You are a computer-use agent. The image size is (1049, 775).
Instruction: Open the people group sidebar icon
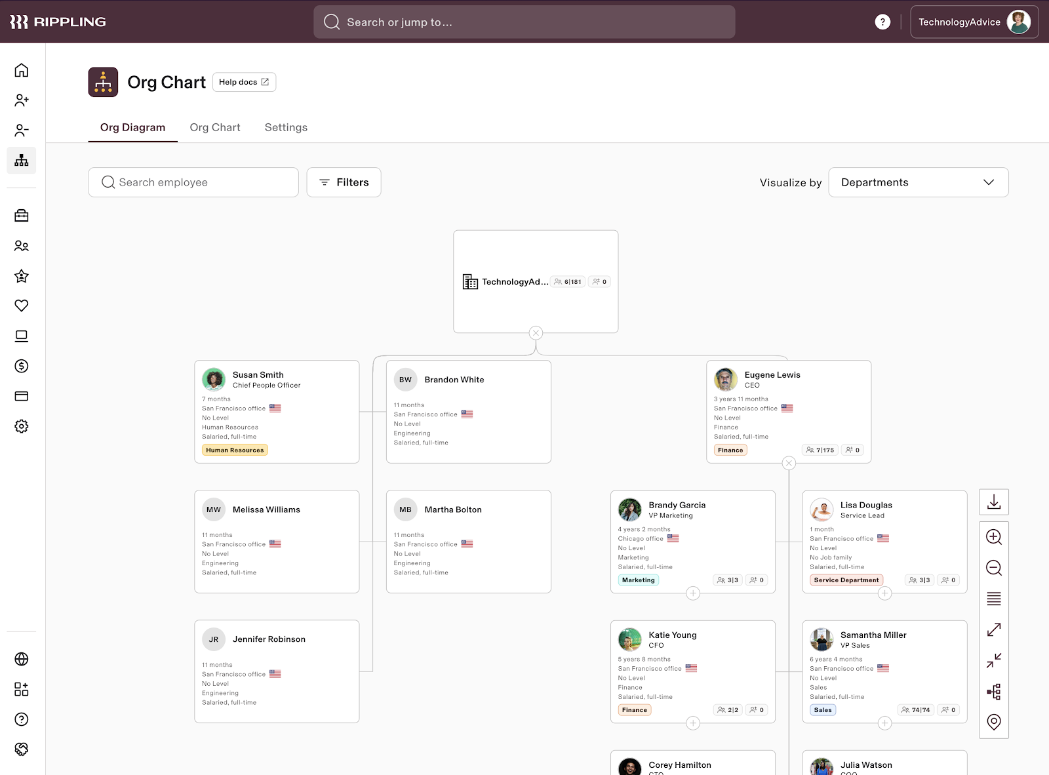(x=22, y=246)
